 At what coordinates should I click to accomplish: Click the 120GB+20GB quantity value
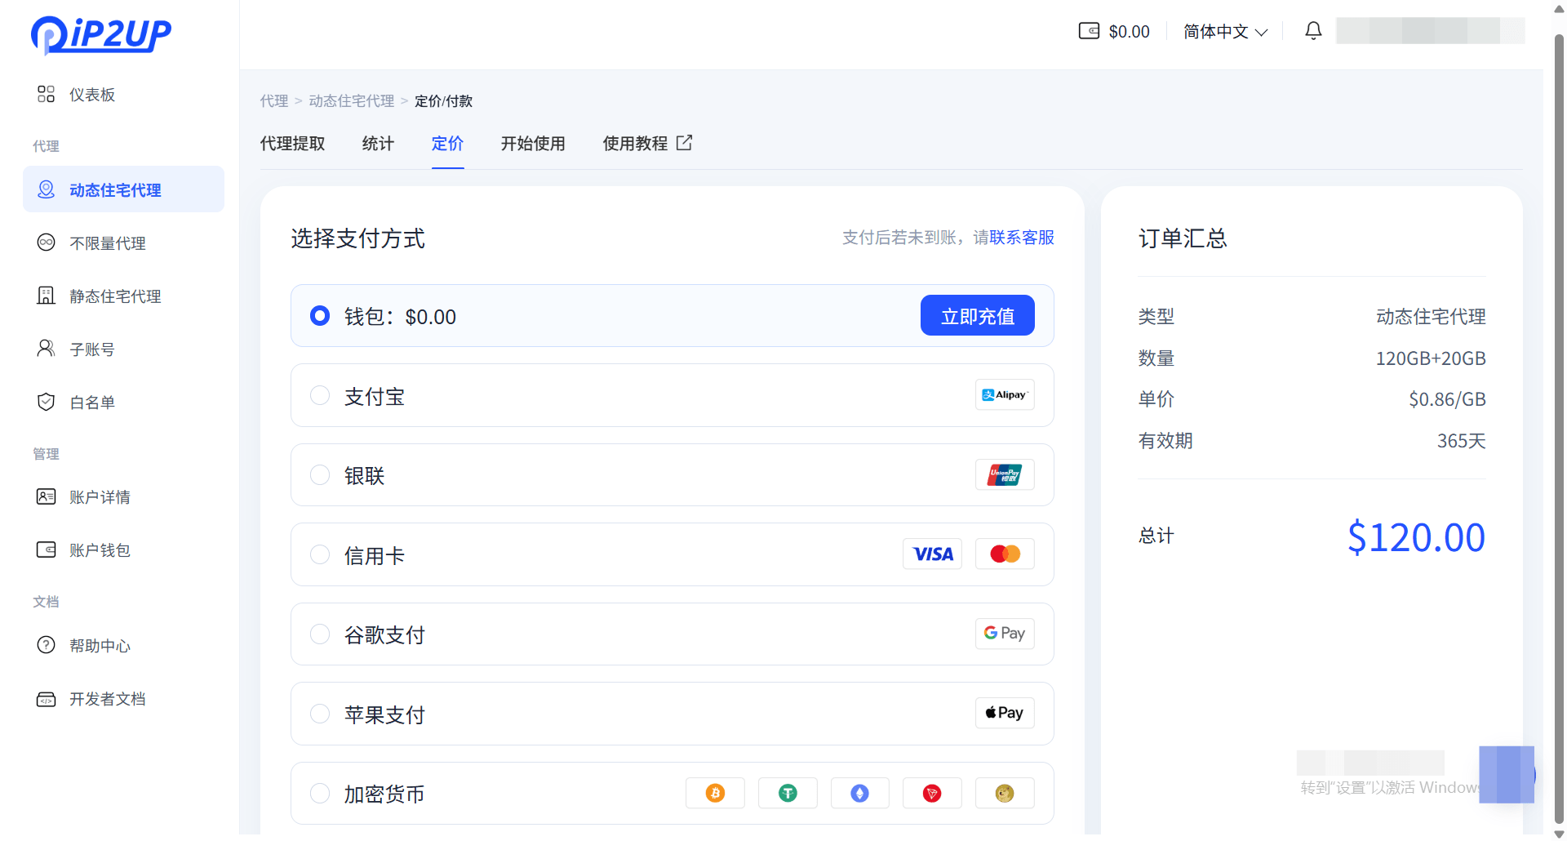1431,358
